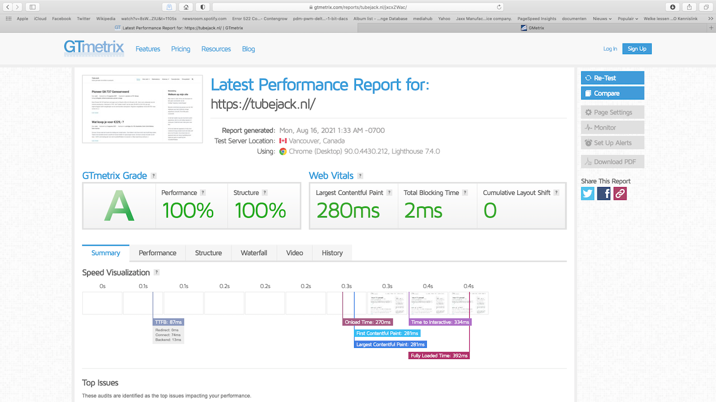Click the help icon next to Performance score

click(203, 193)
